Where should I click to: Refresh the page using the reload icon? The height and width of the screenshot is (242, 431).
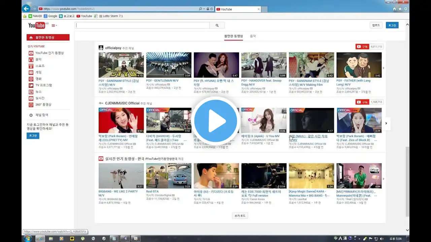pyautogui.click(x=211, y=9)
